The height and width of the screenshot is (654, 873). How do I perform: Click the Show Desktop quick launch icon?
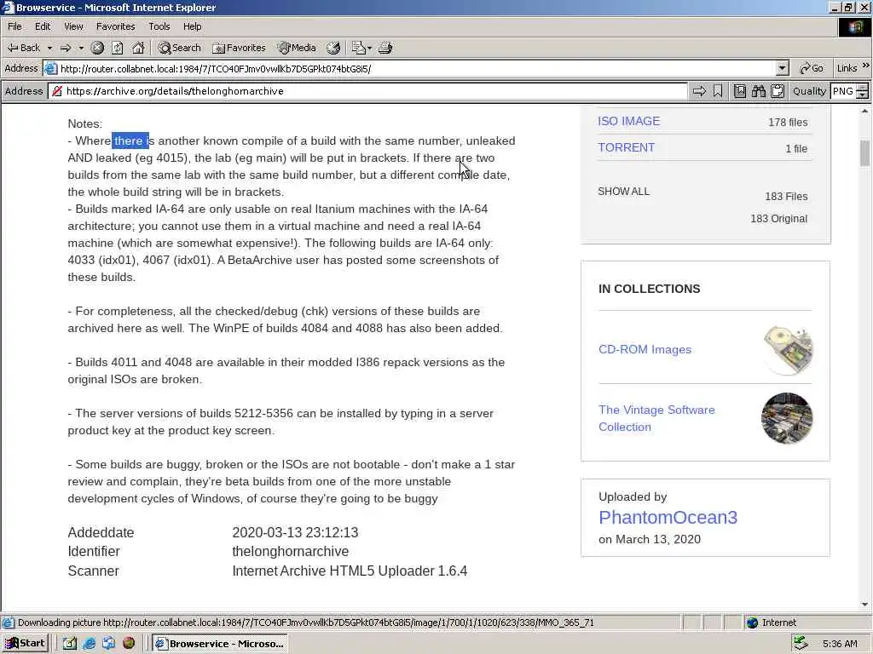click(x=69, y=644)
